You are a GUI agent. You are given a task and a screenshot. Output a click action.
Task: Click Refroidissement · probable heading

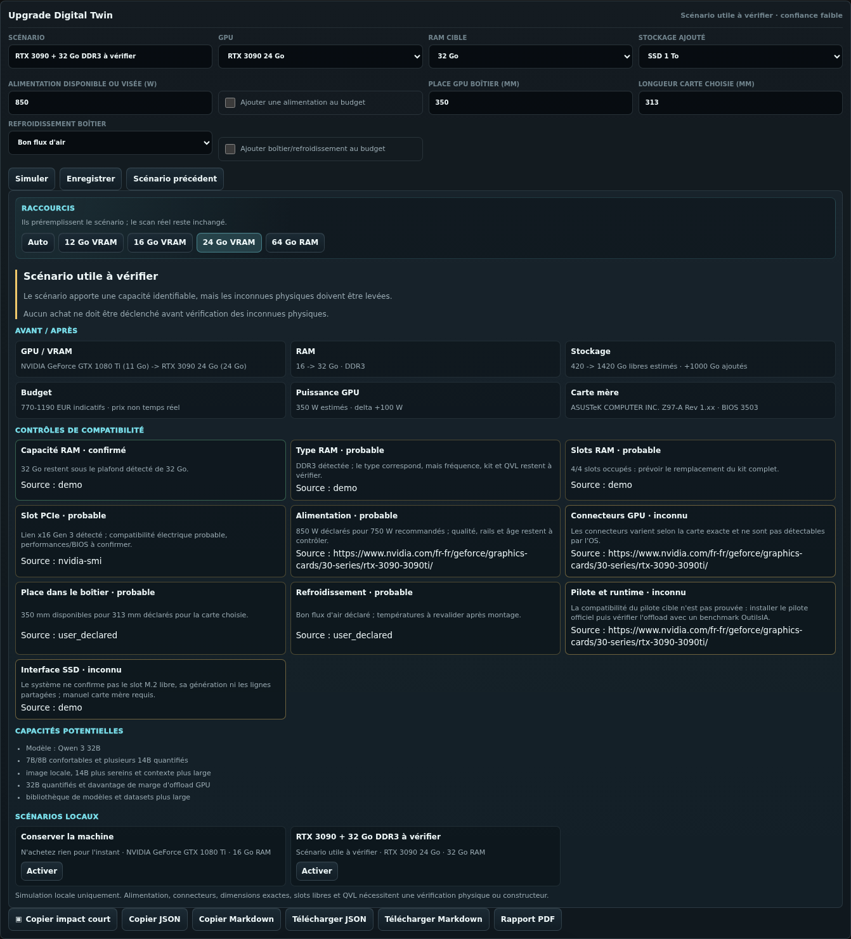pyautogui.click(x=354, y=593)
